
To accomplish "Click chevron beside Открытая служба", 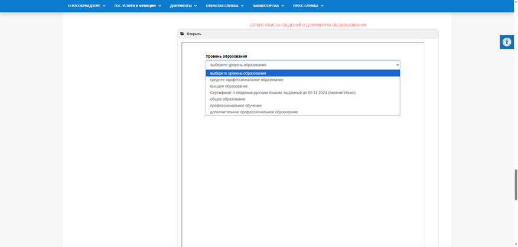I will click(x=242, y=6).
